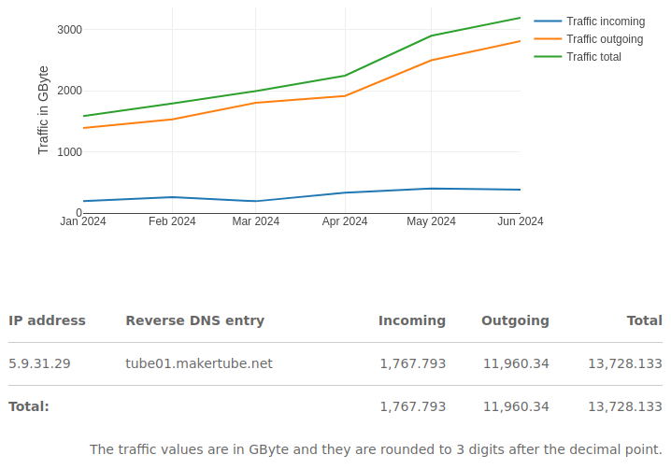Click incoming value in 5.9.31.29 row
Screen dimensions: 671x469
point(413,363)
